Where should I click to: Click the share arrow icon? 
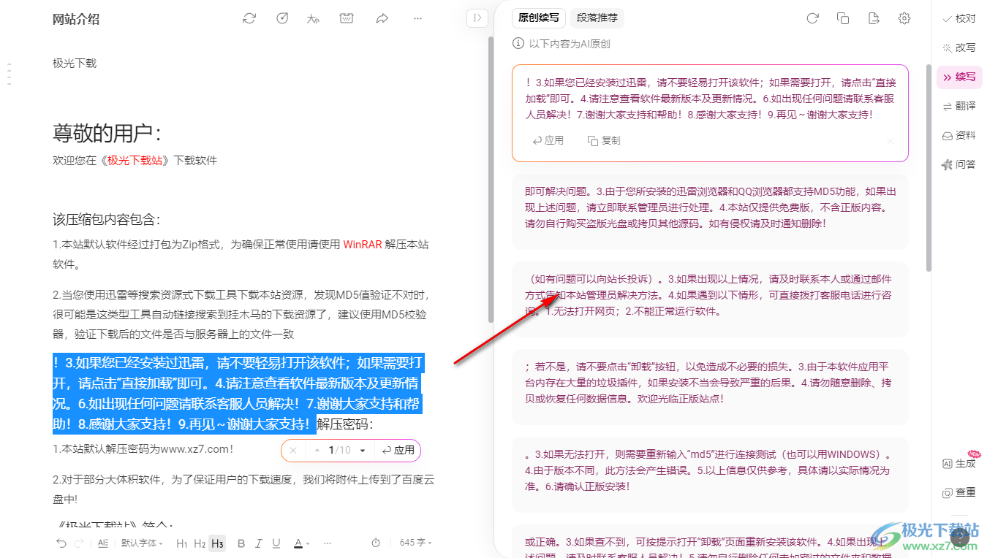click(x=382, y=18)
